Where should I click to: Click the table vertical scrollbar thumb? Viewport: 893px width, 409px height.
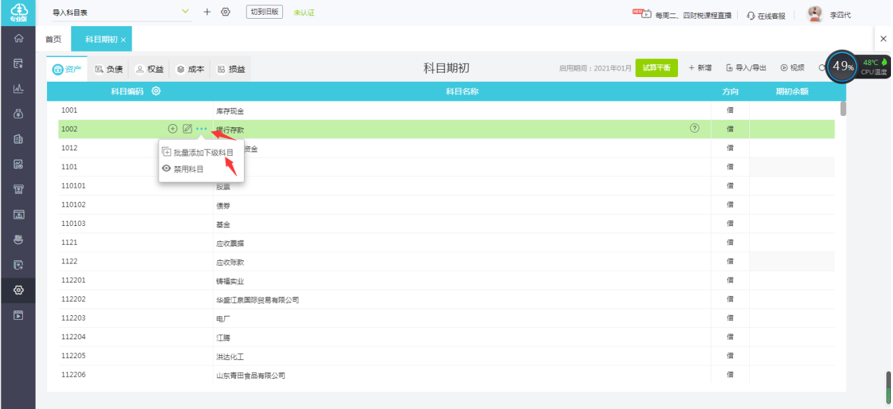click(x=843, y=108)
